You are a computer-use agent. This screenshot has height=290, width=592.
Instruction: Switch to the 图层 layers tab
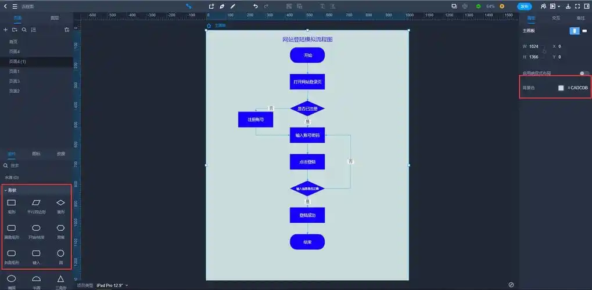[x=55, y=18]
